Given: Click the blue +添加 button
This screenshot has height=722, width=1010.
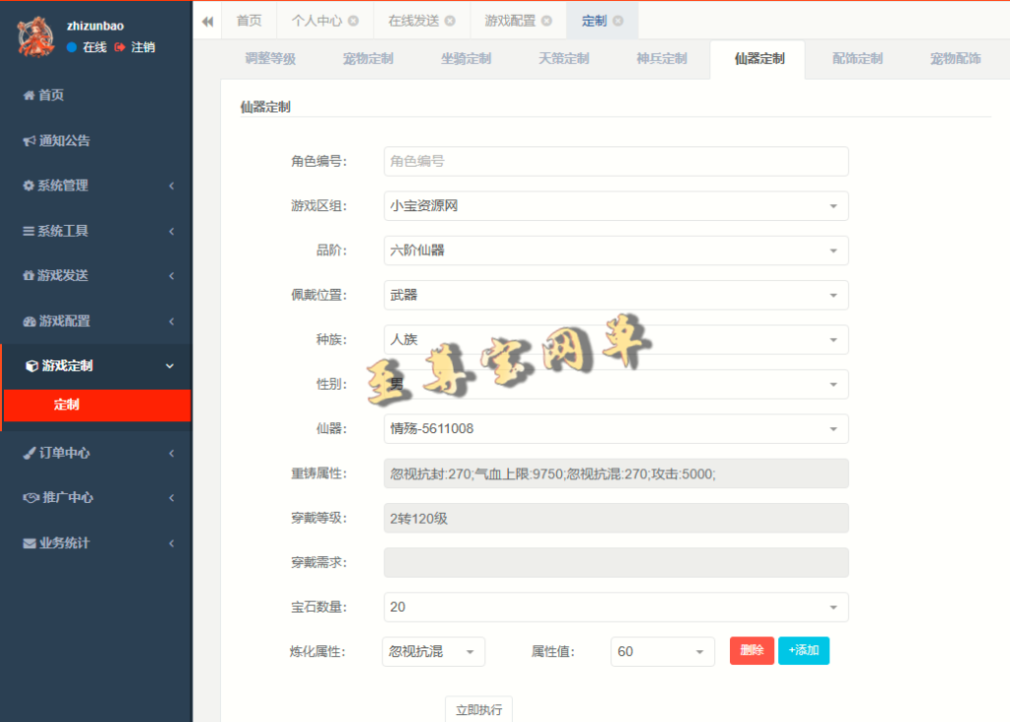Looking at the screenshot, I should pos(804,651).
